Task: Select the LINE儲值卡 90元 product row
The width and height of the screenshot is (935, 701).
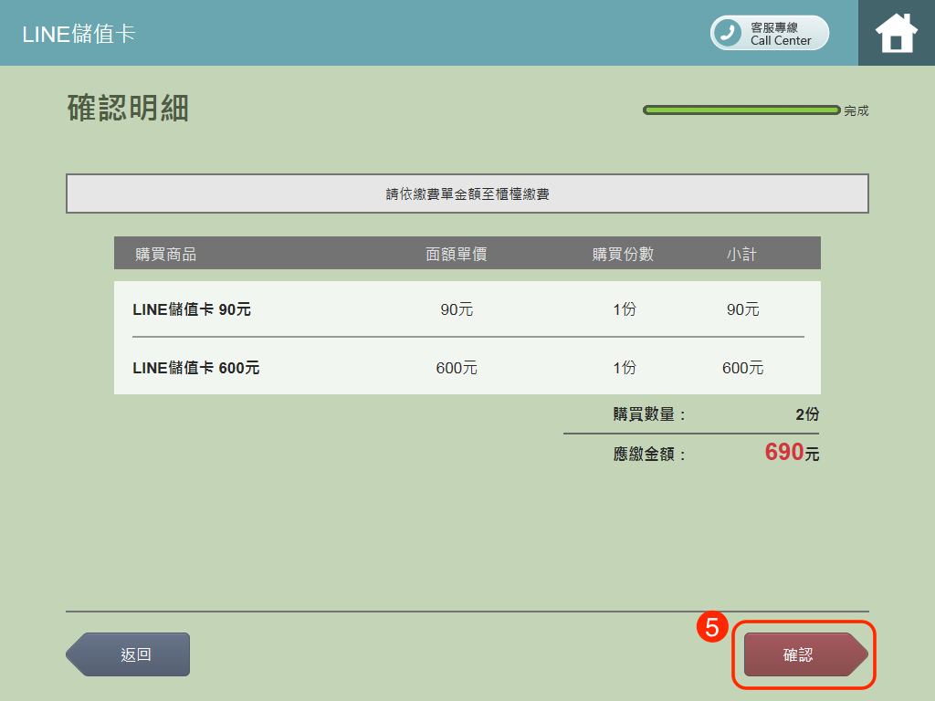Action: point(467,309)
